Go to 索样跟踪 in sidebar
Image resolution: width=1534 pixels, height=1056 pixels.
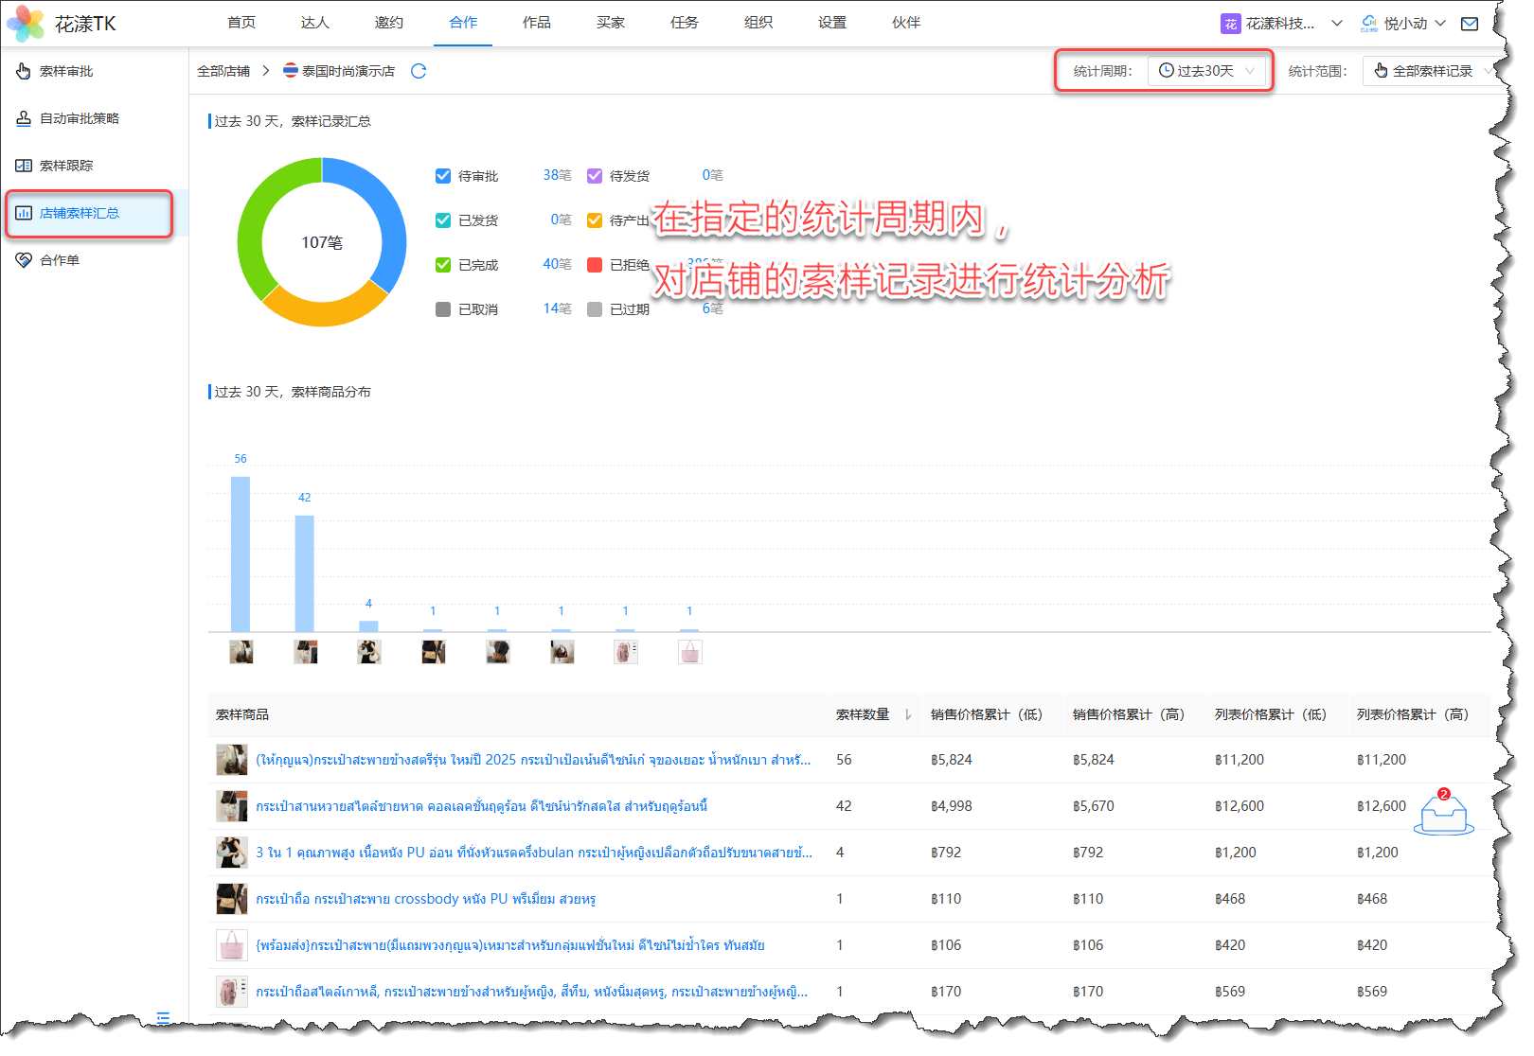tap(66, 166)
